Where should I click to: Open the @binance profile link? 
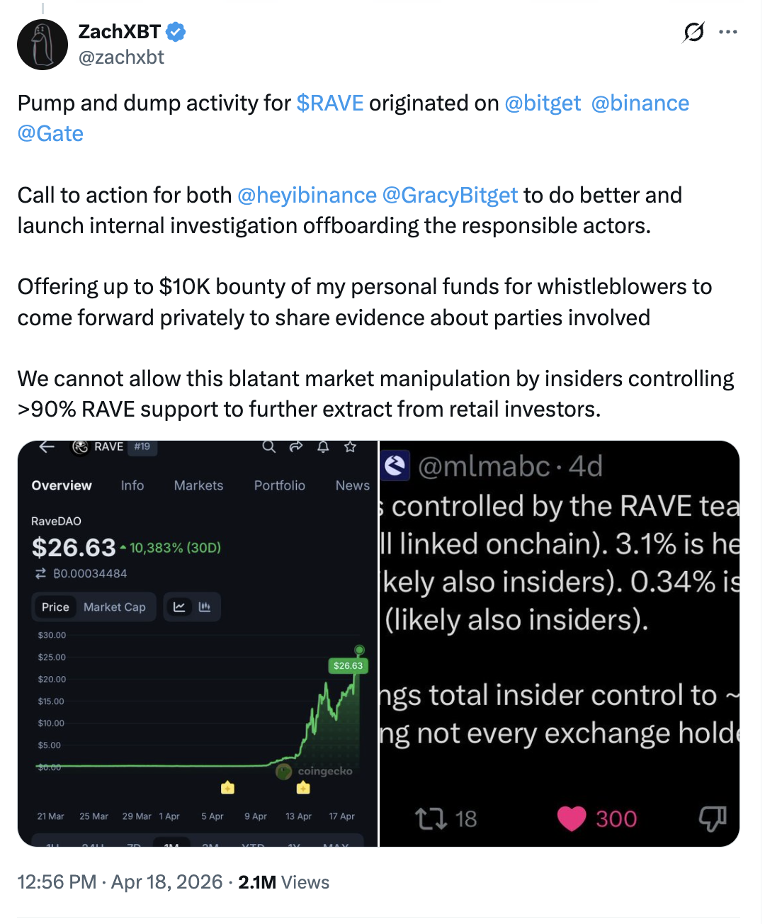tap(641, 103)
